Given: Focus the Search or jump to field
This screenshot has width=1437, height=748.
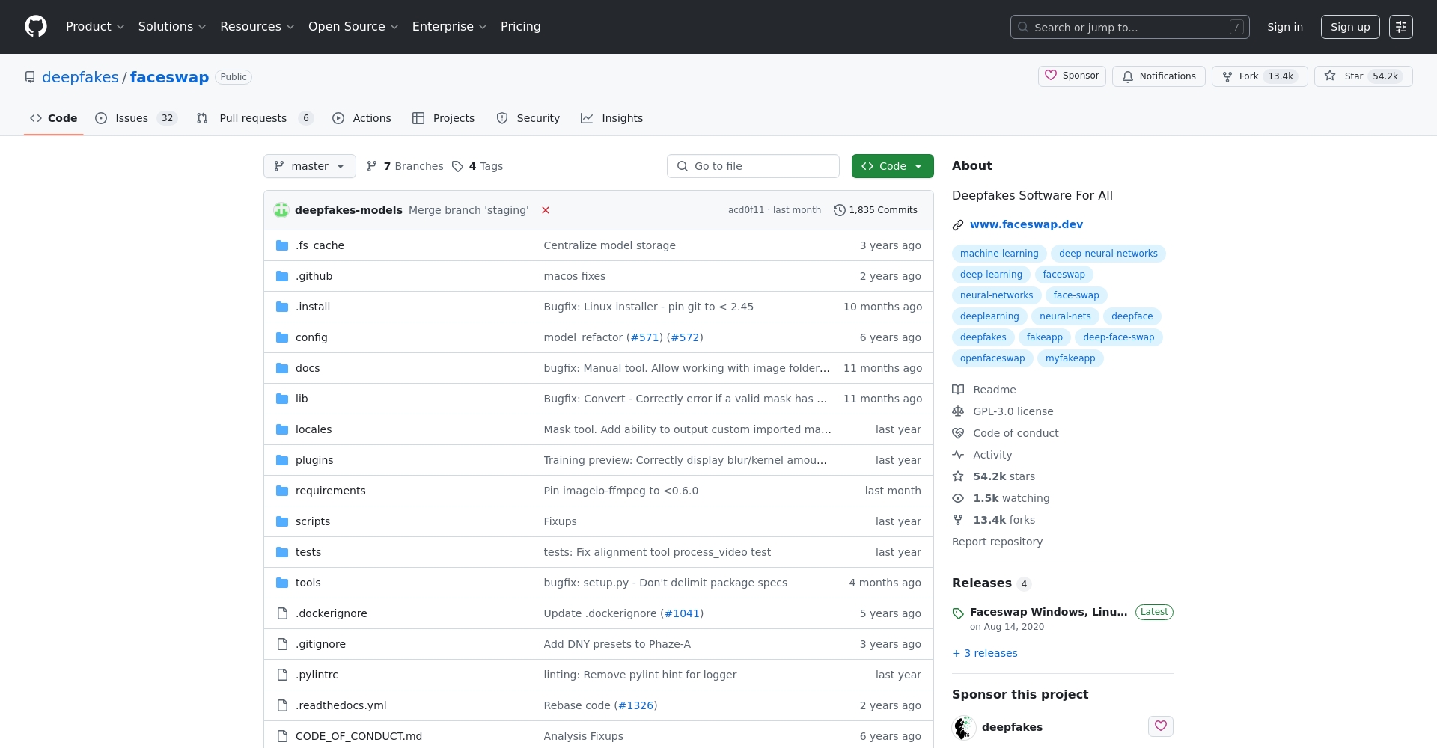Looking at the screenshot, I should click(1129, 27).
